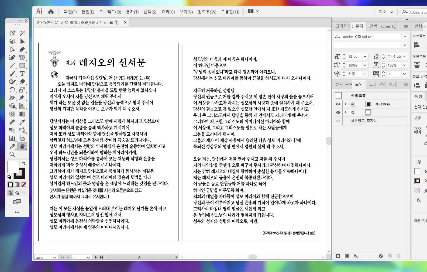
Task: Click the black stroke color swatch in 모양 panel
Action: pyautogui.click(x=368, y=104)
